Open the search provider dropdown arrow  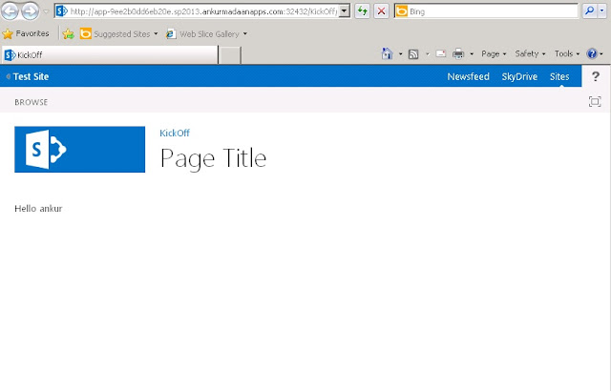(x=602, y=10)
